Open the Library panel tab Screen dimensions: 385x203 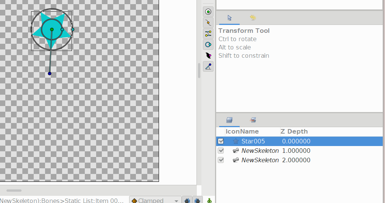(253, 120)
